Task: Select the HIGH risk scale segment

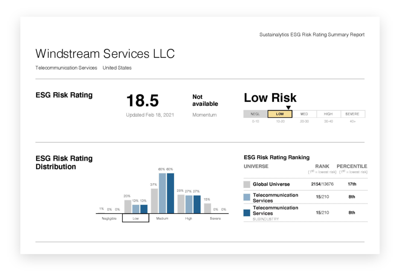Action: [x=328, y=114]
